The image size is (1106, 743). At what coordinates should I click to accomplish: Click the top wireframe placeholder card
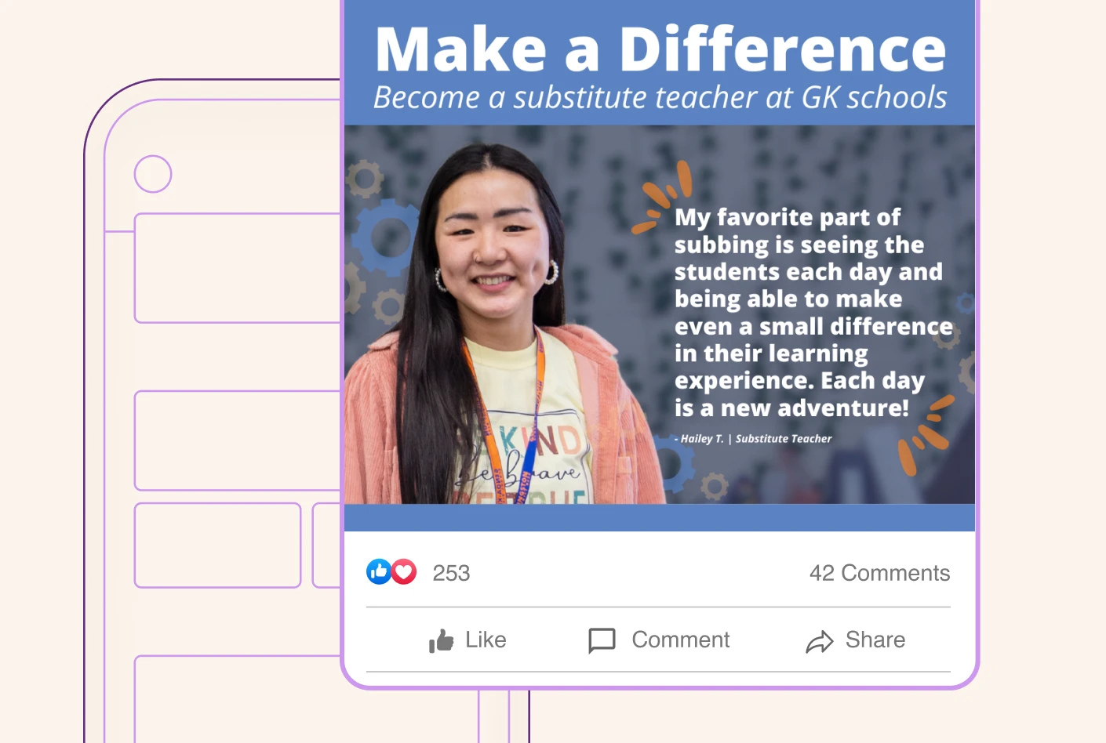238,268
